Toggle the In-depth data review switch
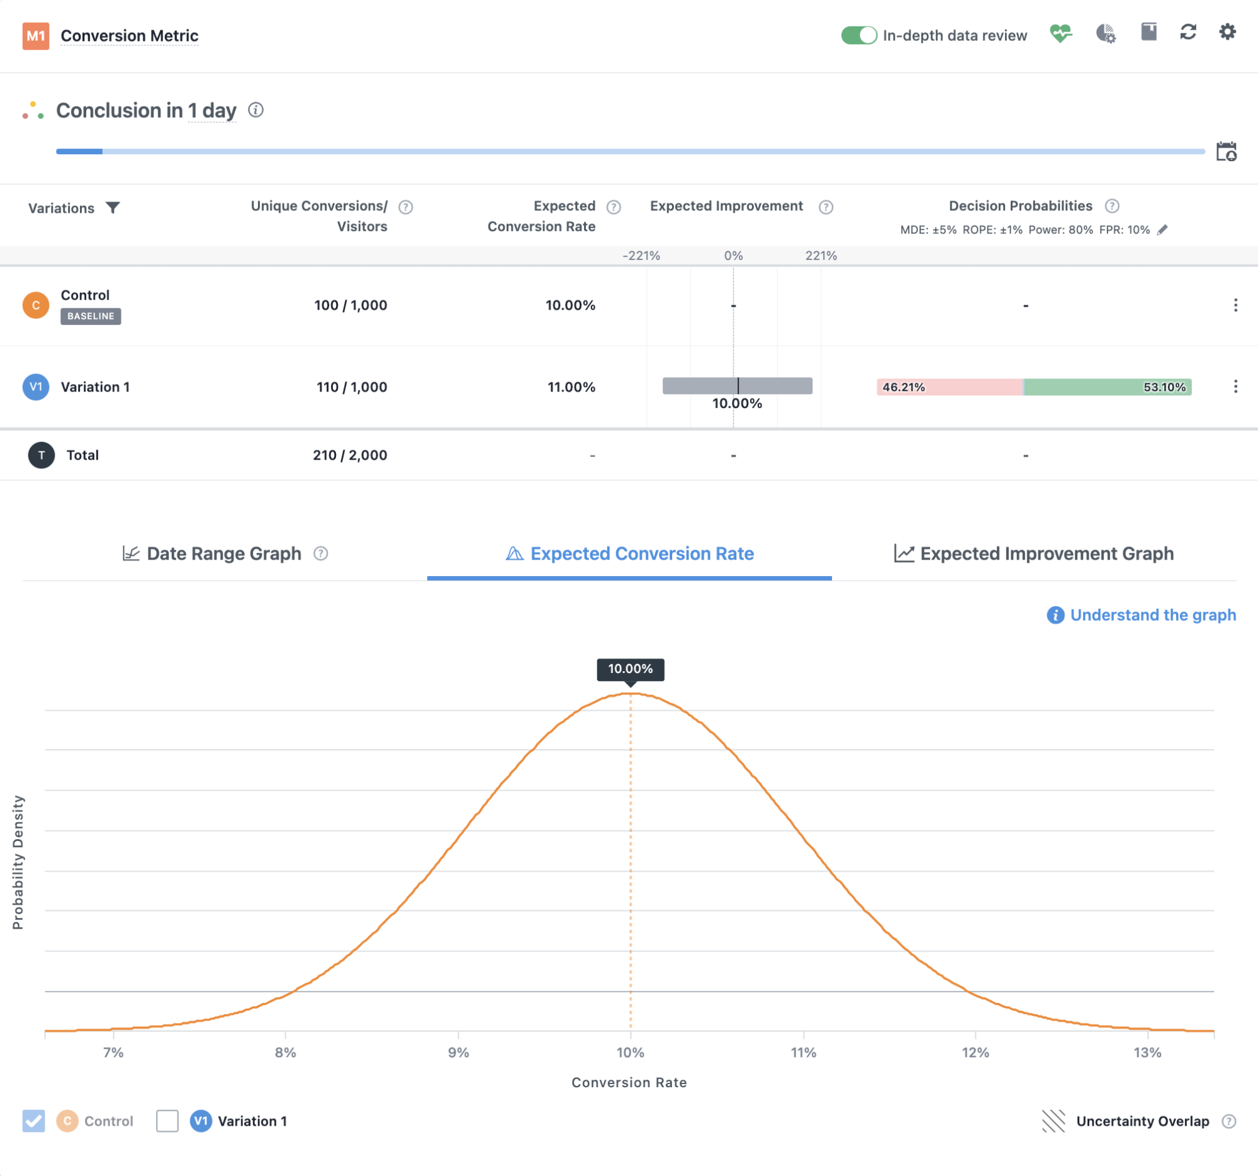 (858, 35)
